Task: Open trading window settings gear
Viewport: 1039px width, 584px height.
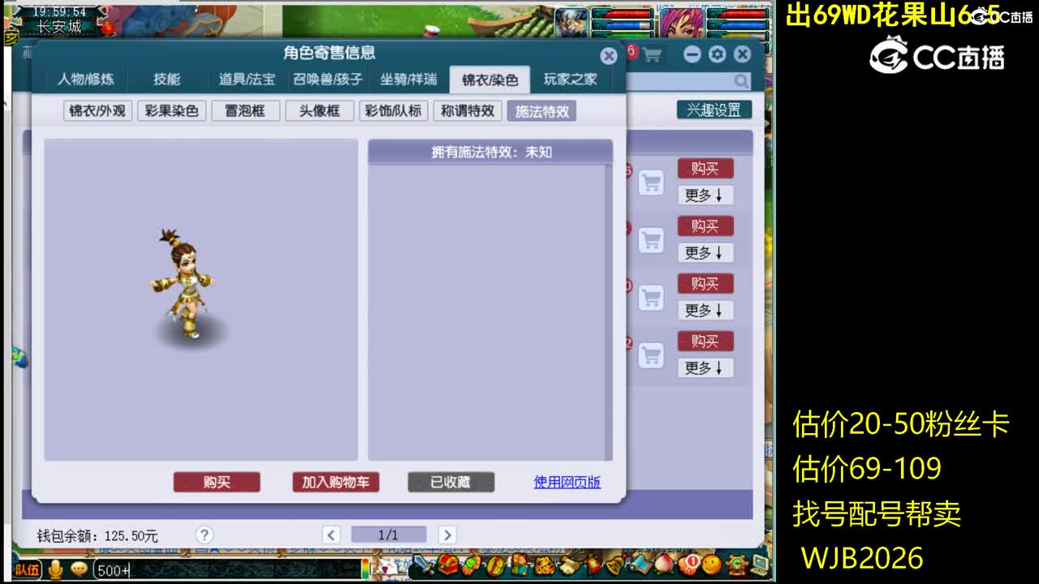Action: pos(717,54)
